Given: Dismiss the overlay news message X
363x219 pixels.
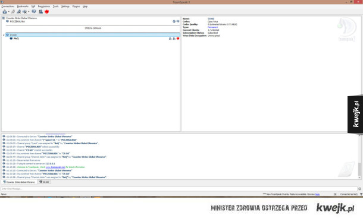Looking at the screenshot, I should pyautogui.click(x=335, y=194).
